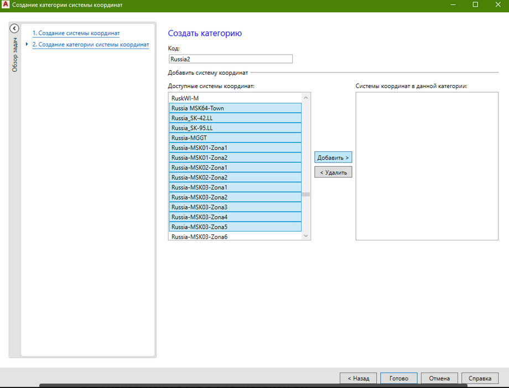The height and width of the screenshot is (388, 509).
Task: Click the AutoCAD application logo icon
Action: (x=6, y=5)
